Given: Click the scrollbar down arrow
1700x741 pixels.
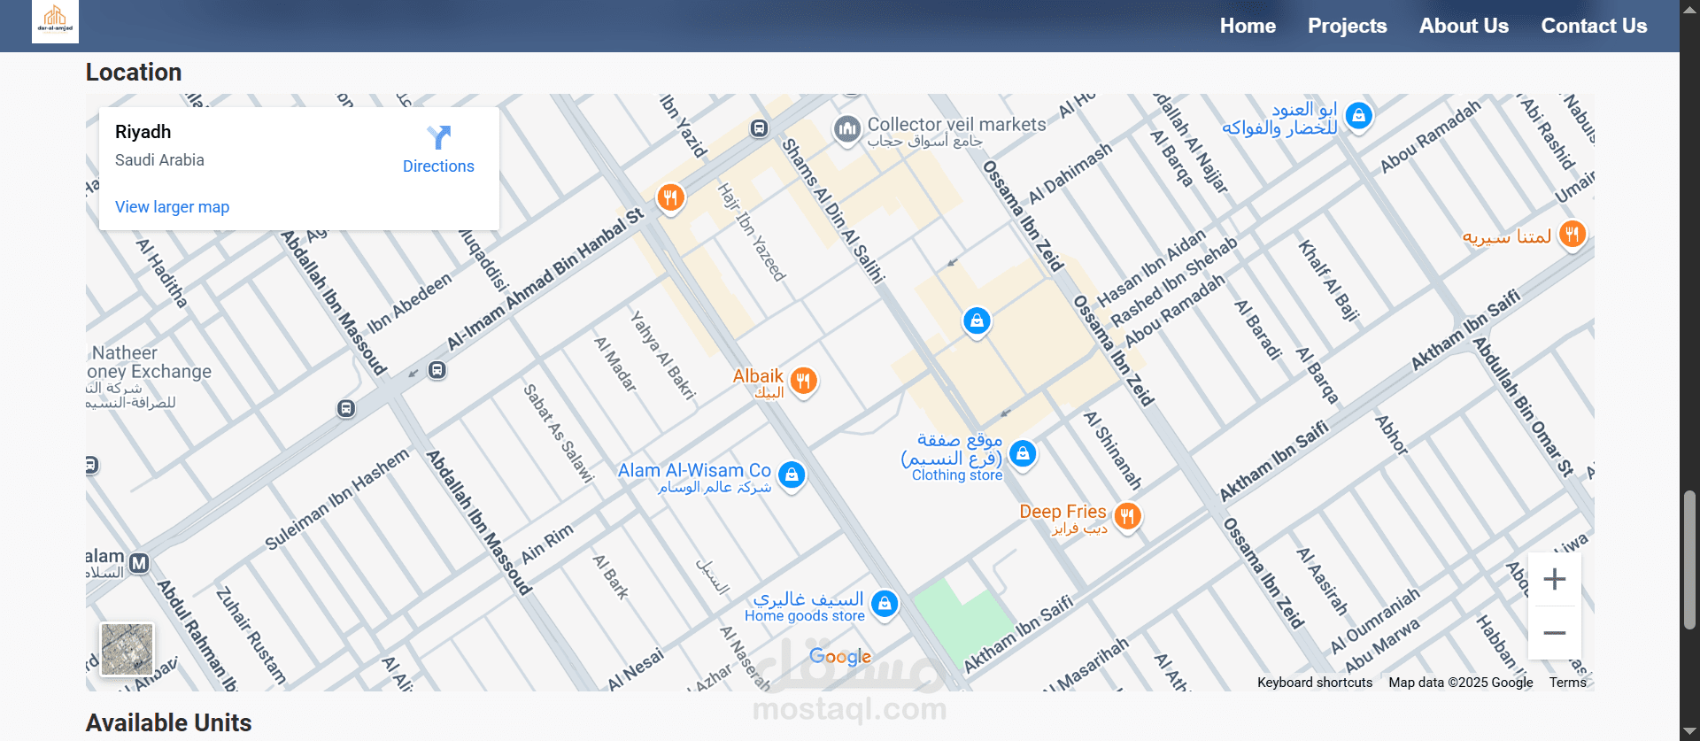Looking at the screenshot, I should (1690, 732).
